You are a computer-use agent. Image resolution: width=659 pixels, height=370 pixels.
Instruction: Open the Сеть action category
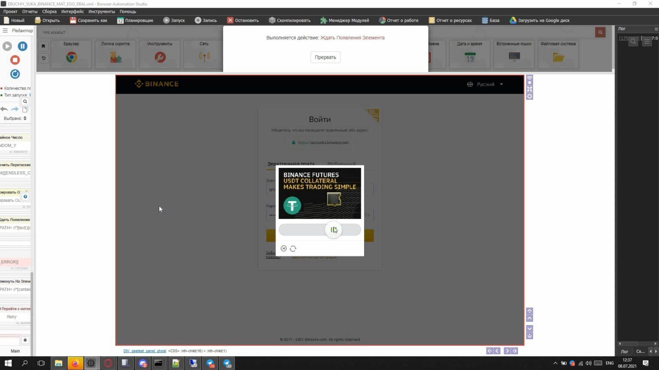[x=204, y=54]
